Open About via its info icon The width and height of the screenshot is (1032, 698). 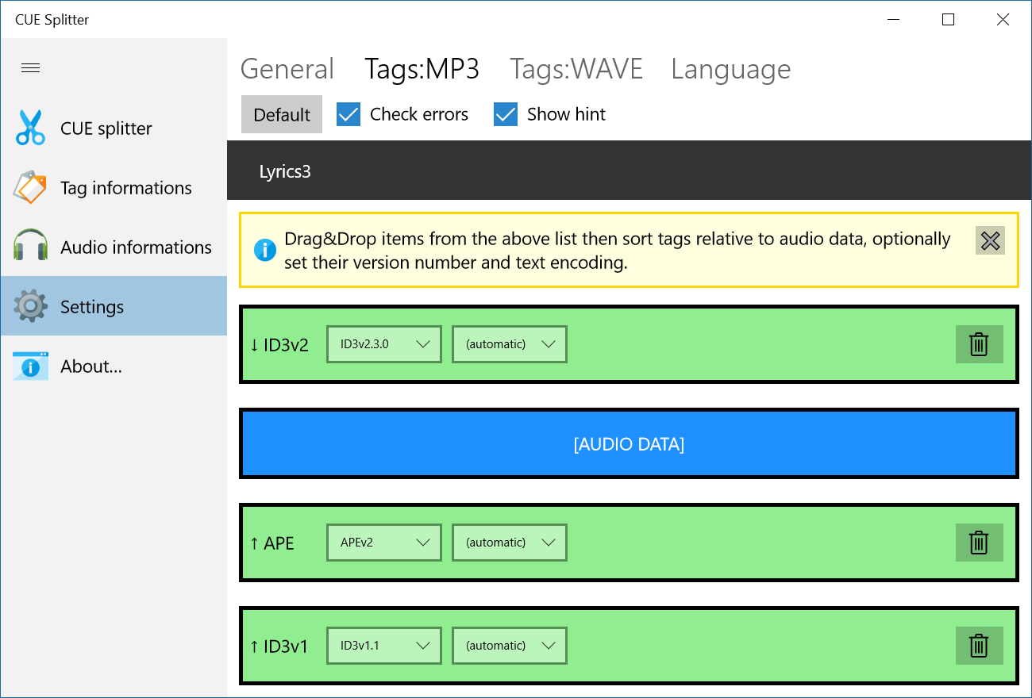(x=29, y=366)
